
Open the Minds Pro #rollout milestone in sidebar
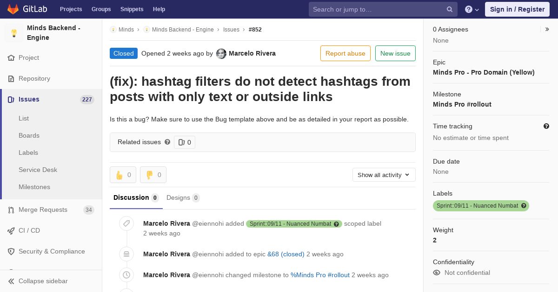click(462, 104)
